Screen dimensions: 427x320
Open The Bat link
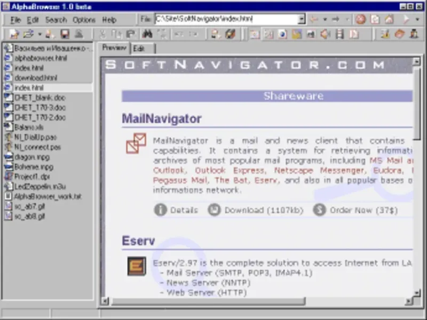231,180
